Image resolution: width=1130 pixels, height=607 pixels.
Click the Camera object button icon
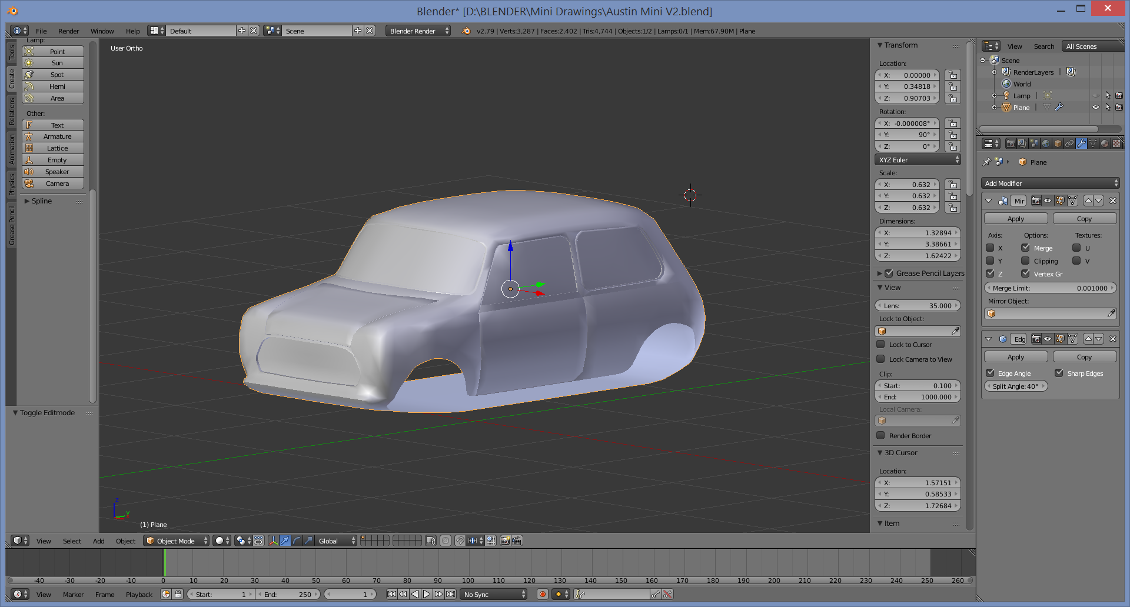(x=29, y=184)
